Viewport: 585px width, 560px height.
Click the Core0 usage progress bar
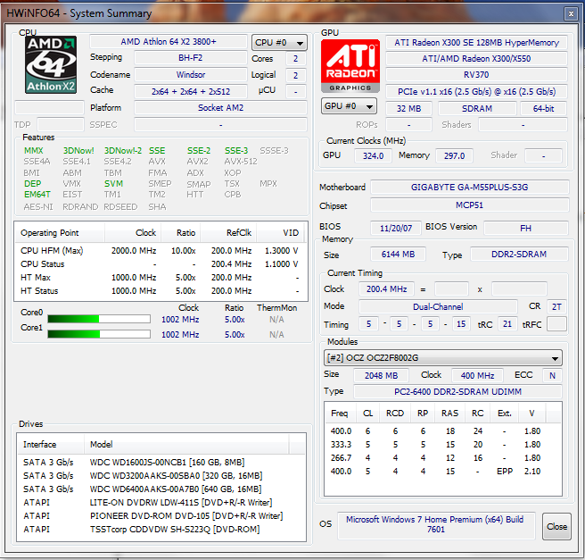pyautogui.click(x=99, y=319)
